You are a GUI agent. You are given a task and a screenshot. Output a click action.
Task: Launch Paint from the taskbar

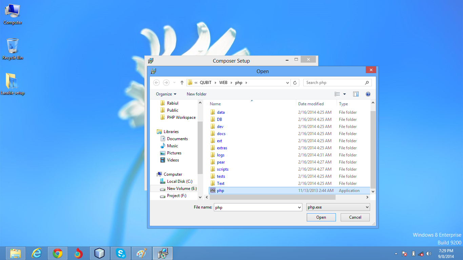point(141,253)
